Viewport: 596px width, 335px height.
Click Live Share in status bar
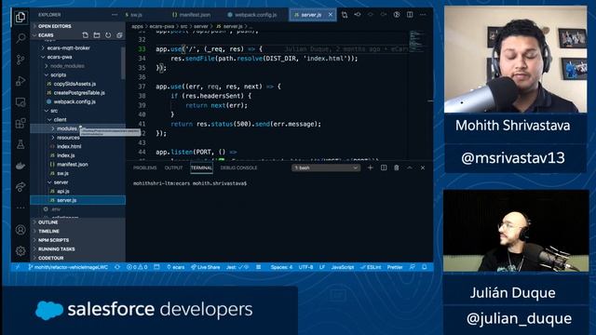[x=205, y=267]
